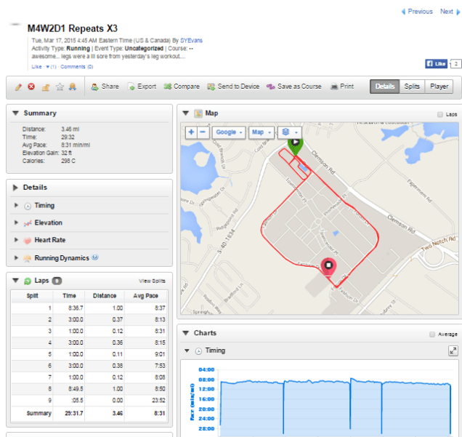Screen dimensions: 462x437
Task: Expand the Timing chart to full size
Action: click(x=453, y=350)
